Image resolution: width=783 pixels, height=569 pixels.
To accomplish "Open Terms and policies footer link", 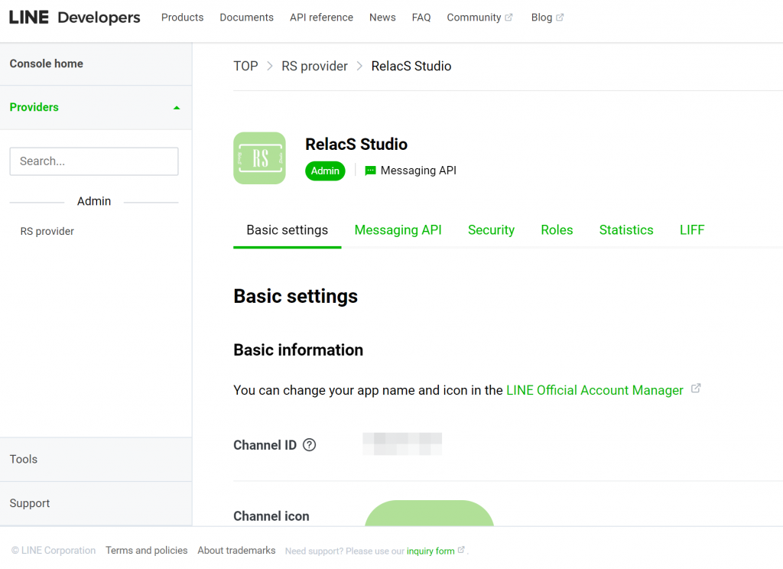I will 146,551.
